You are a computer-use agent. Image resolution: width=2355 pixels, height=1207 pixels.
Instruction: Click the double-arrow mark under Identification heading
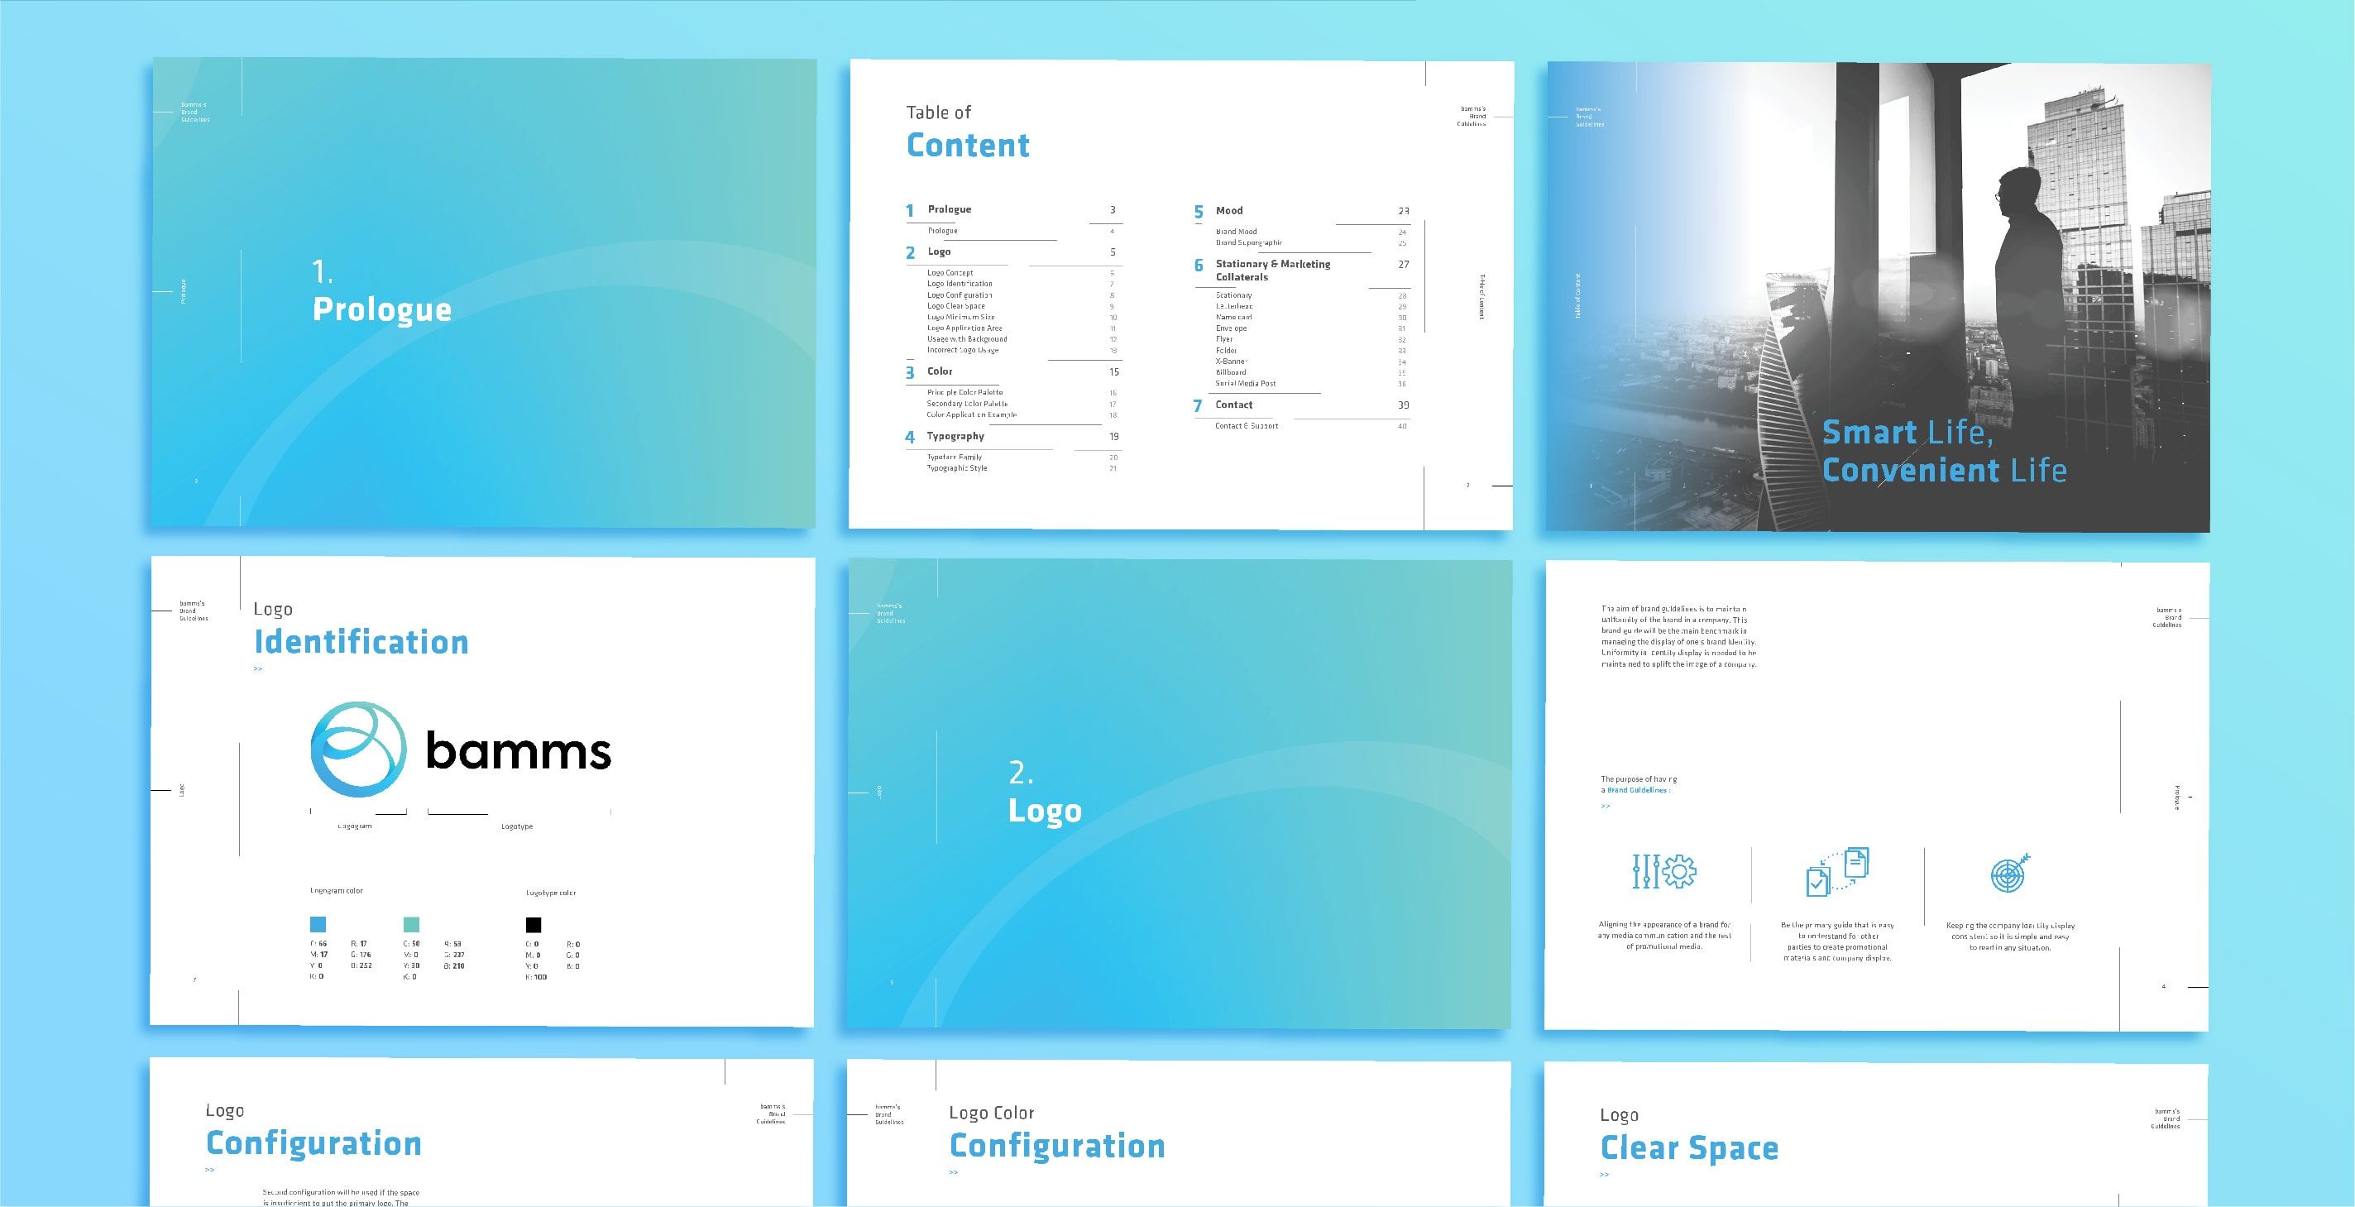[258, 669]
